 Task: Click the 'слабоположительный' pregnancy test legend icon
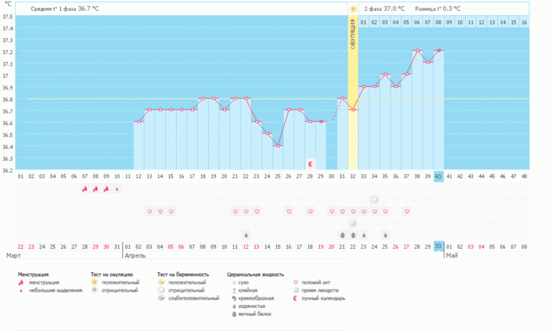[x=163, y=298]
